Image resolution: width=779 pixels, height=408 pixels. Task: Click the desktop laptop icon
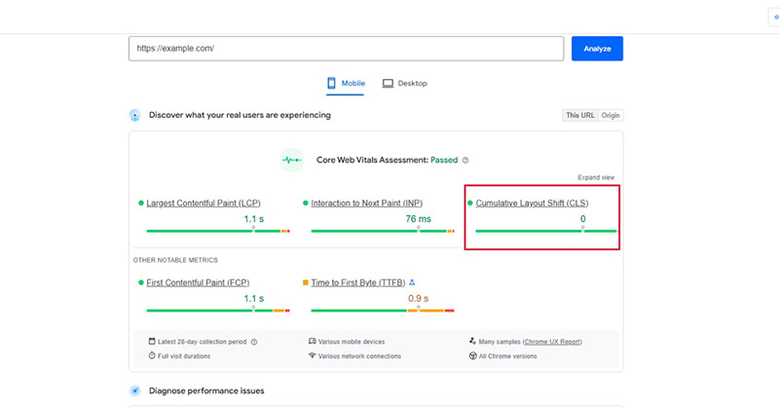pyautogui.click(x=388, y=84)
